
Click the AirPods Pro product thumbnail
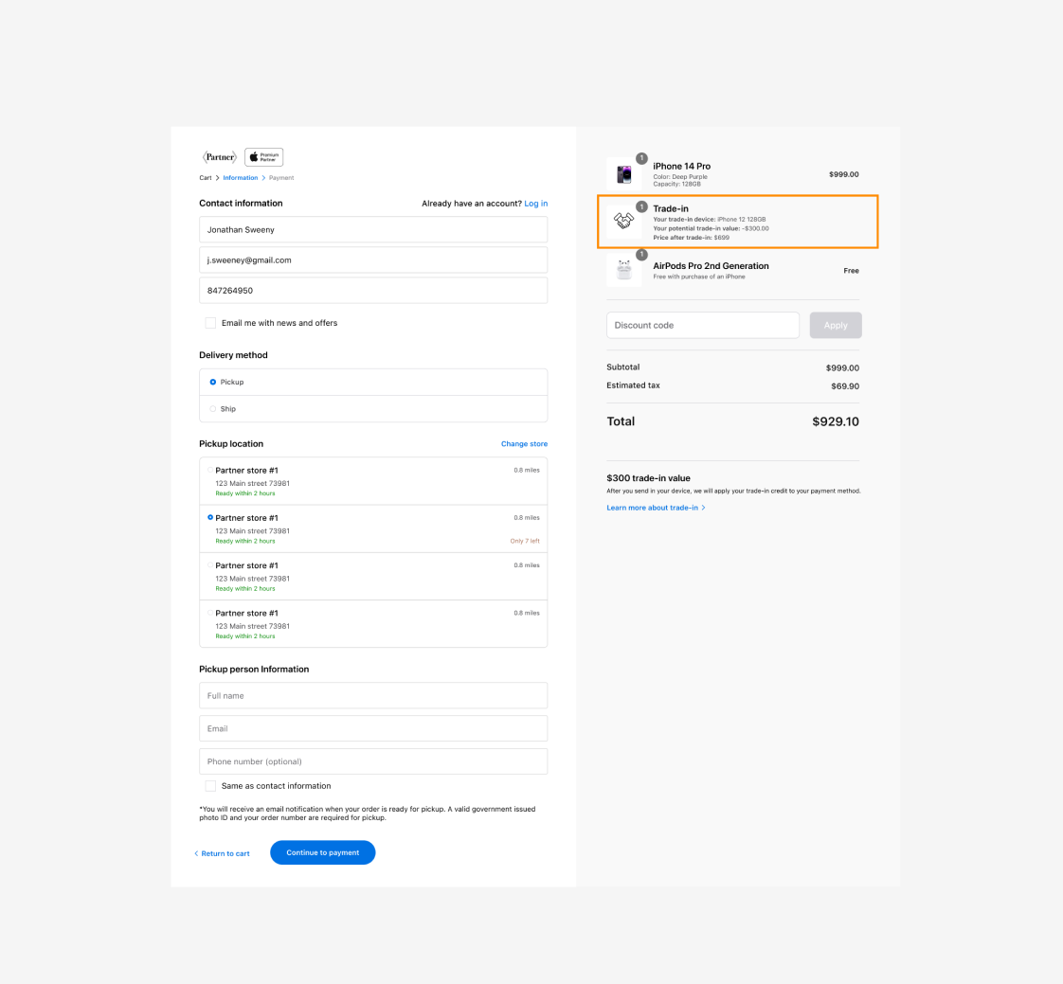(x=623, y=270)
